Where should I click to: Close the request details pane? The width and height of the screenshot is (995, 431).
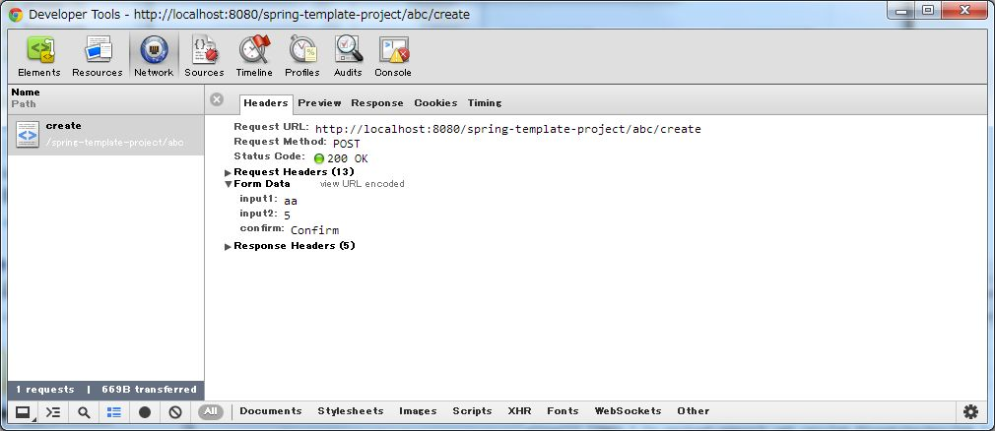pyautogui.click(x=217, y=99)
